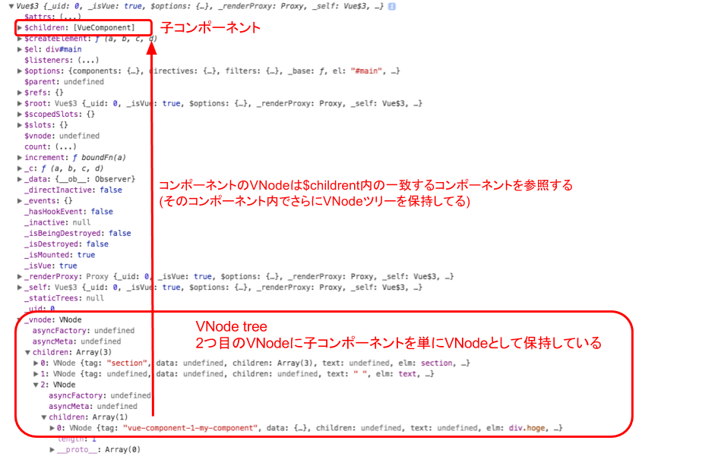Click the "#main" el string in $options
The image size is (702, 456).
366,71
